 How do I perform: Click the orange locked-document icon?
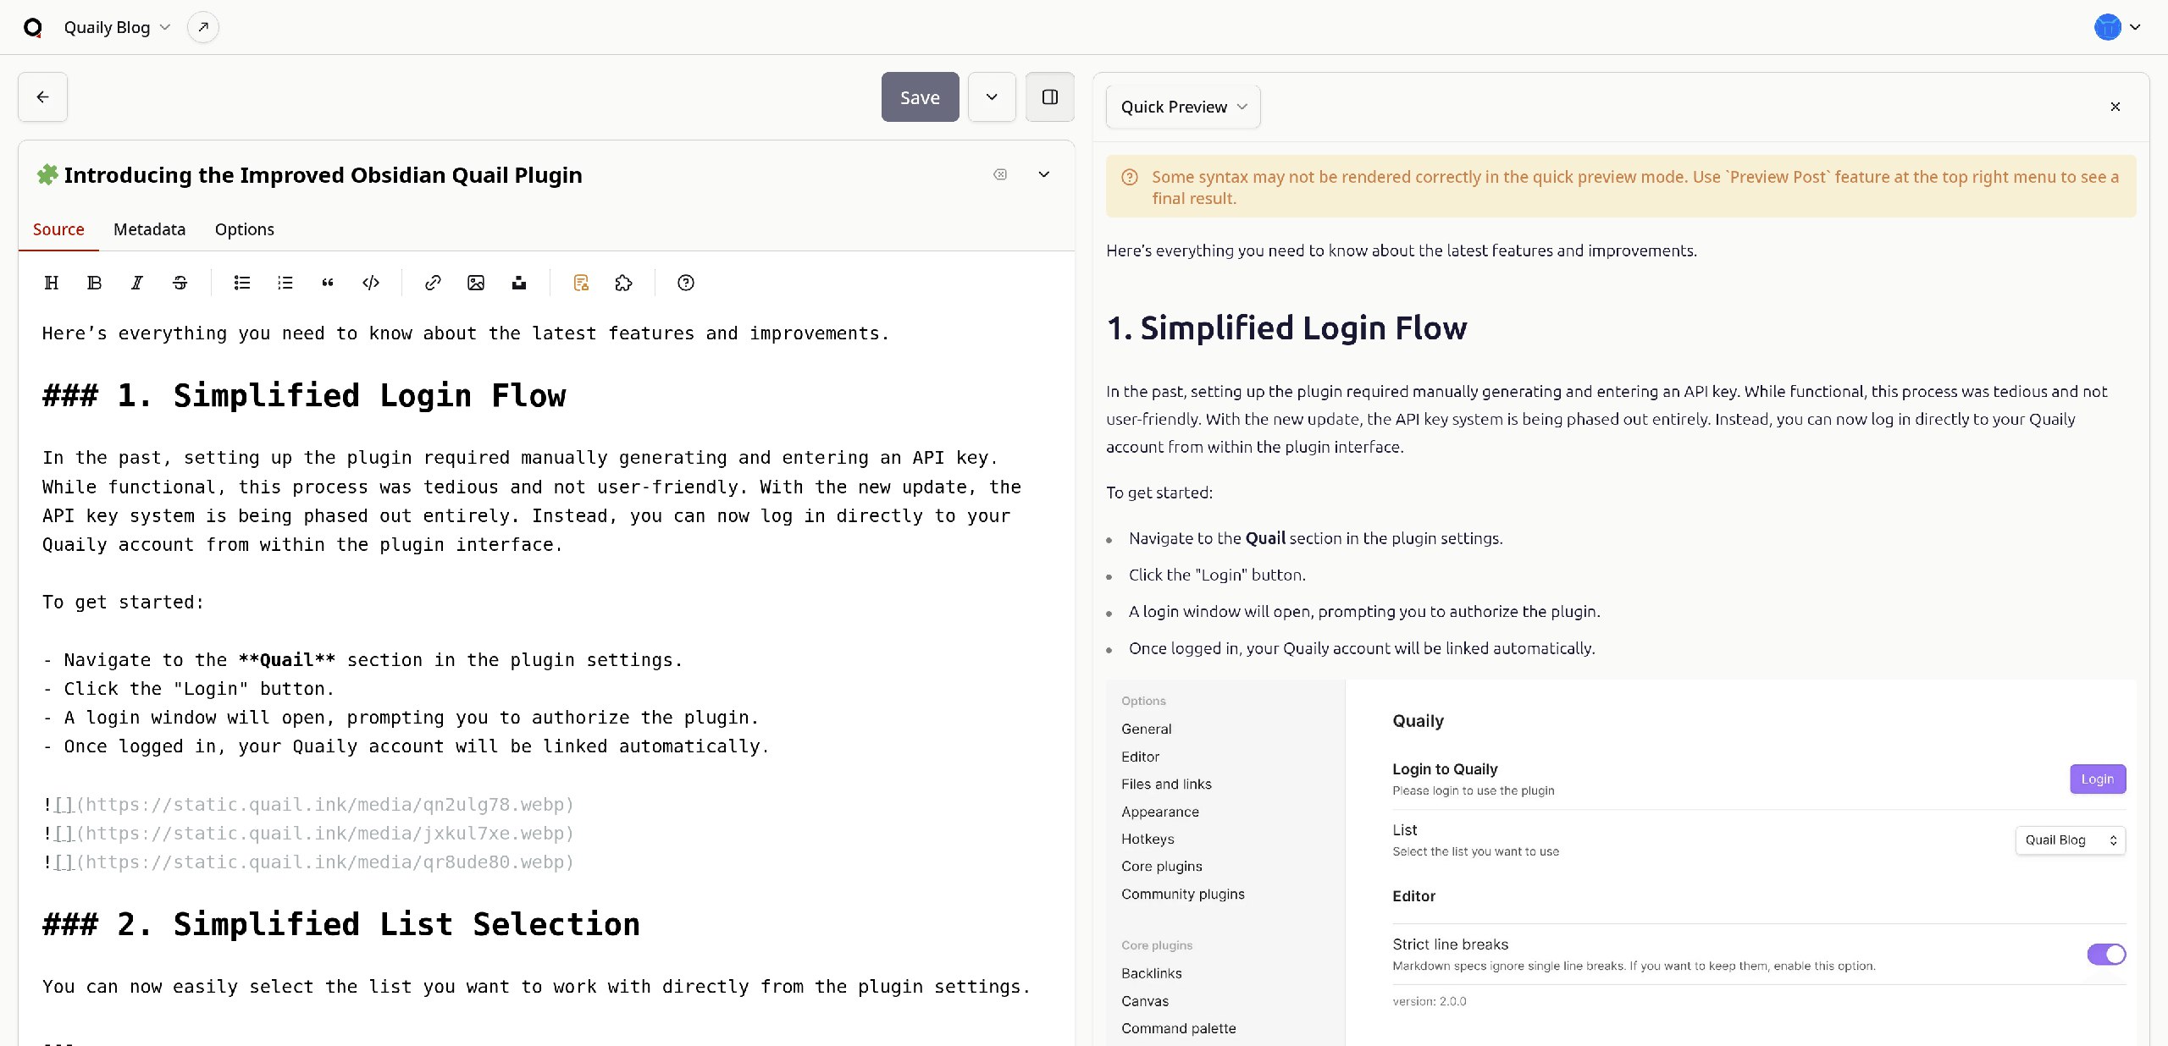click(581, 283)
